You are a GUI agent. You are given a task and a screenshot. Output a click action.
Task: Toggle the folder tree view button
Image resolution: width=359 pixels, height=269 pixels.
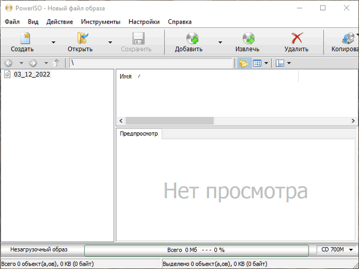point(243,63)
